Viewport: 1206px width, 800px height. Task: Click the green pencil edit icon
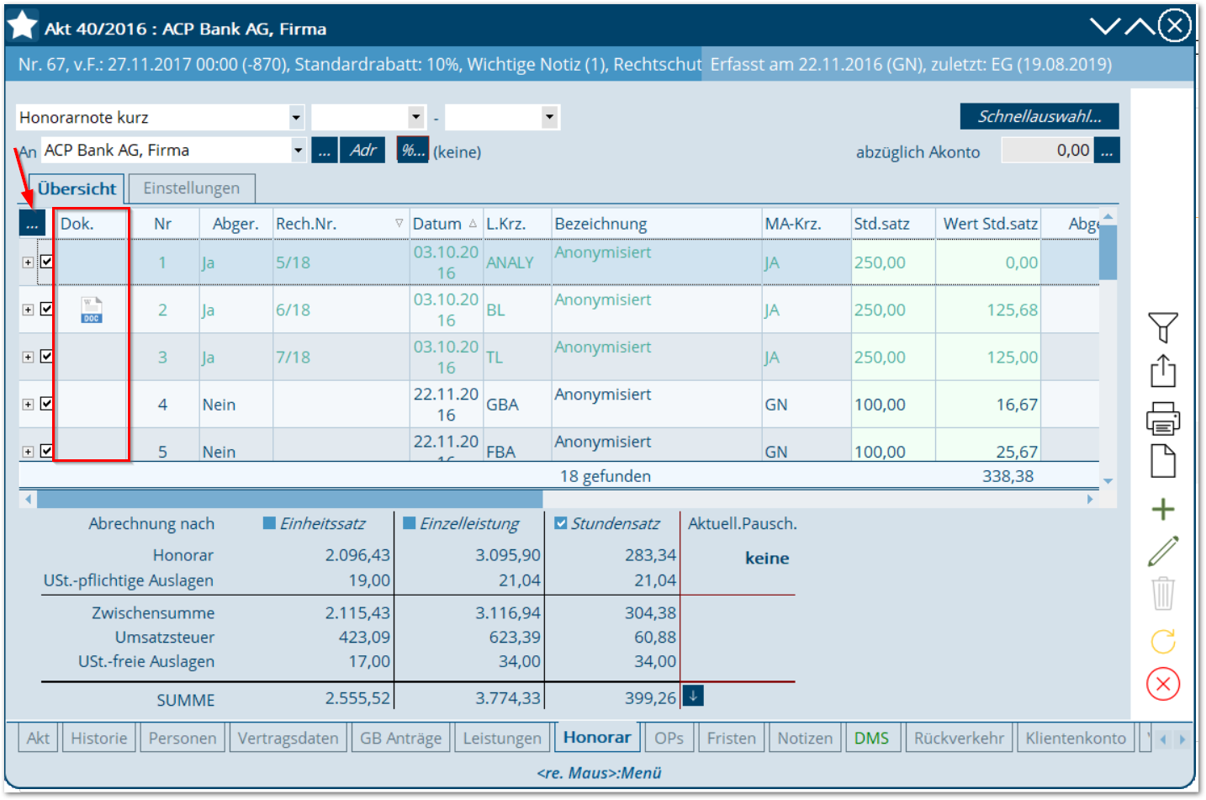point(1162,551)
